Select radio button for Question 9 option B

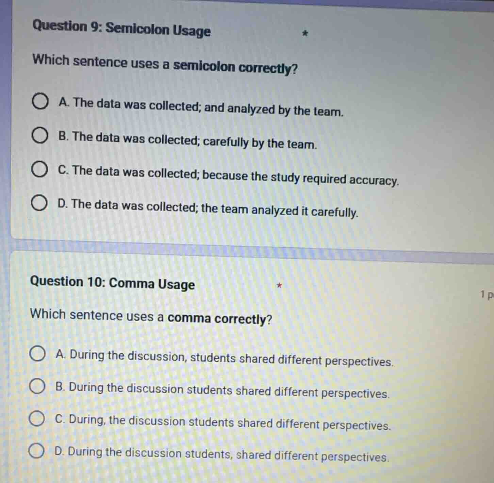(40, 136)
